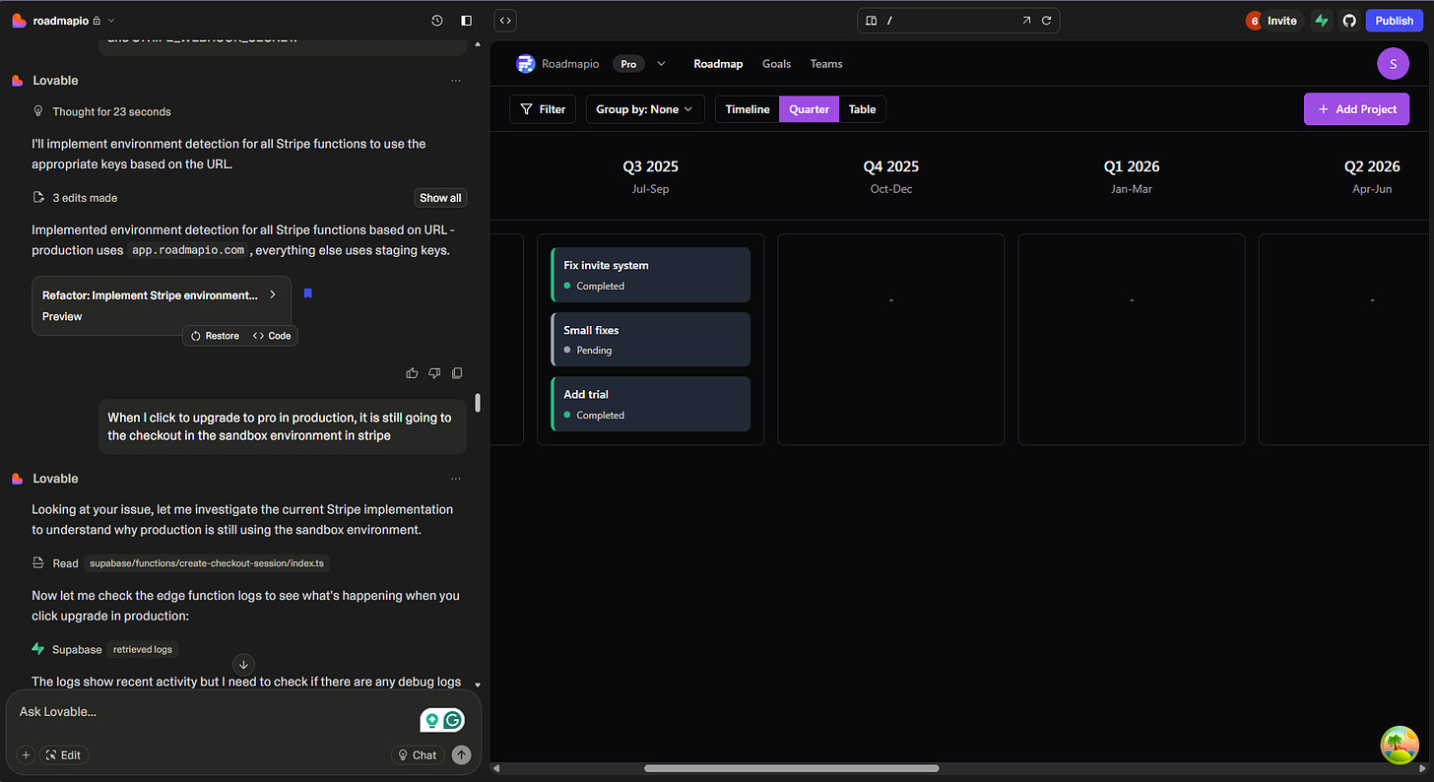Open the roadmapio project dropdown

pyautogui.click(x=111, y=21)
